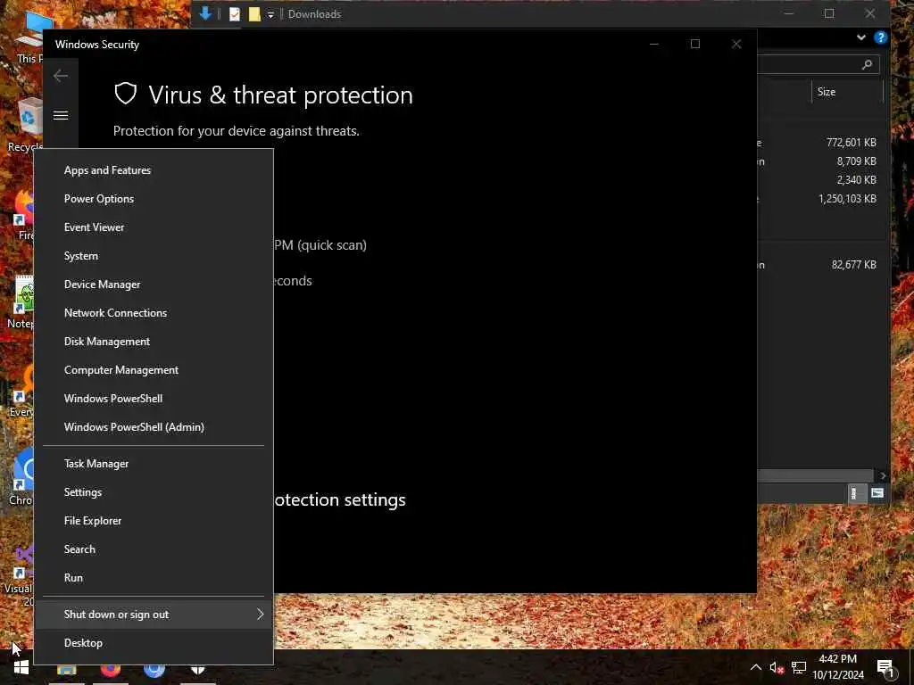
Task: Open help in the Downloads window
Action: (x=880, y=37)
